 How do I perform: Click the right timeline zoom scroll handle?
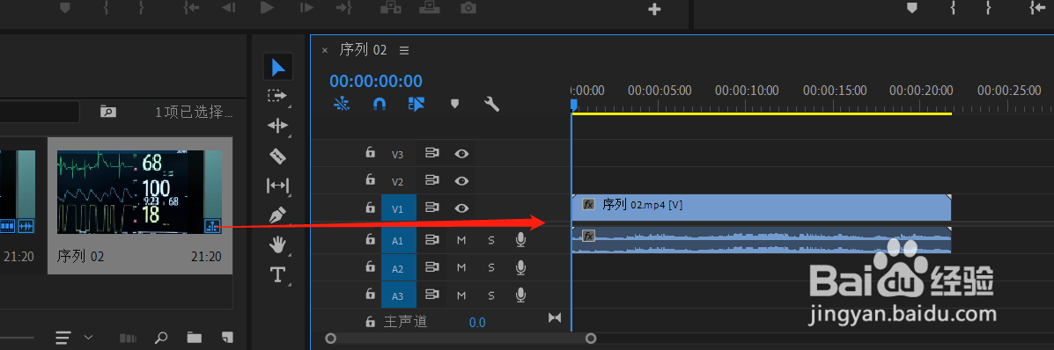(590, 339)
